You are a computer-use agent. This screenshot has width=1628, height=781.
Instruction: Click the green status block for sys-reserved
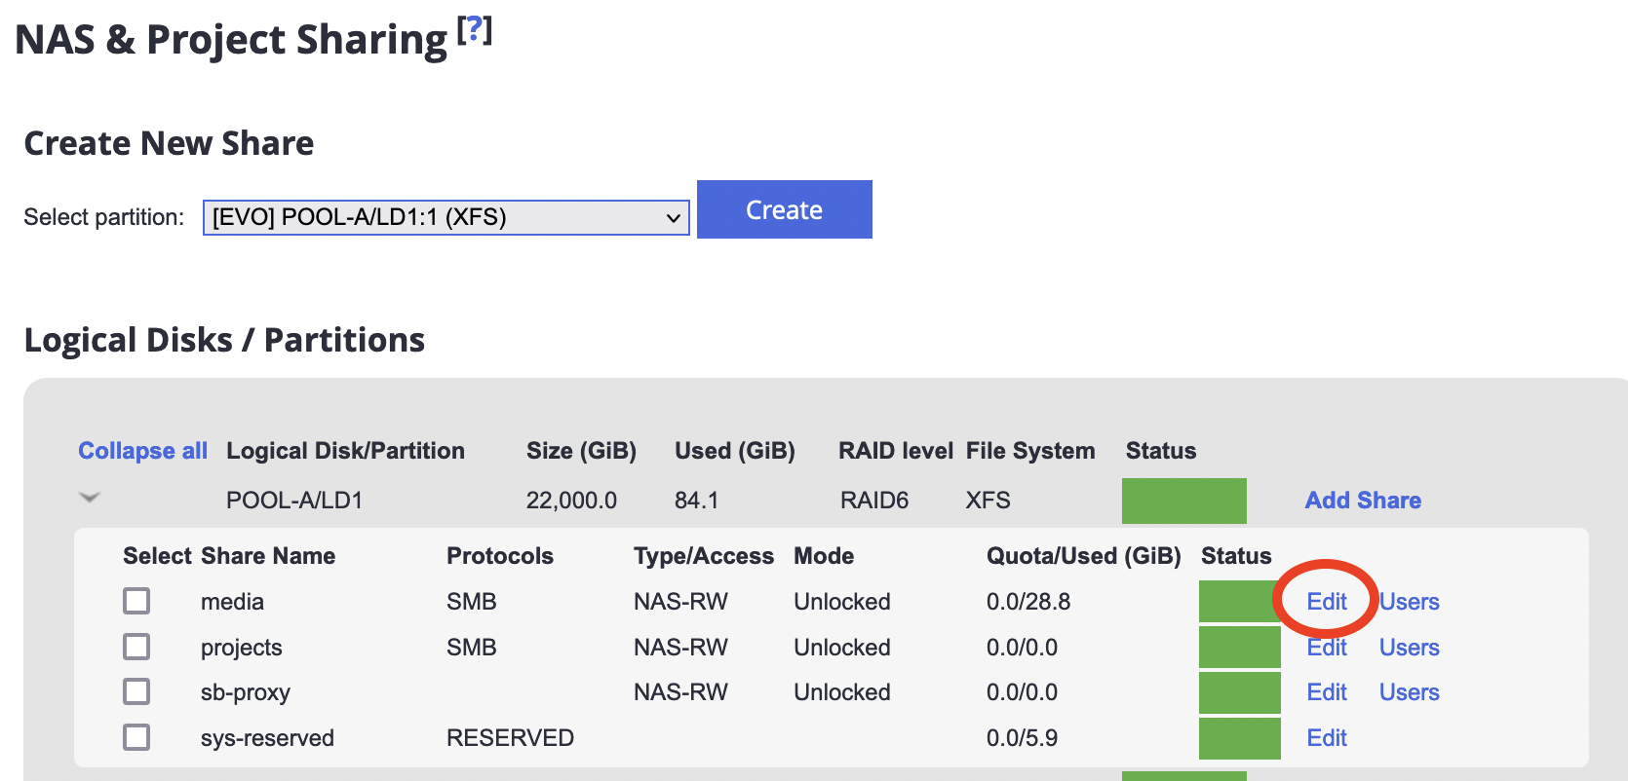tap(1239, 737)
